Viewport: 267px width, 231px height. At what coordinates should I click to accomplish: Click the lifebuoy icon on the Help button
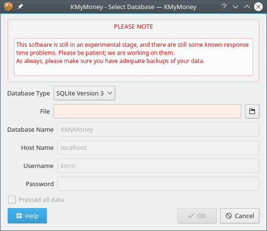(x=19, y=216)
